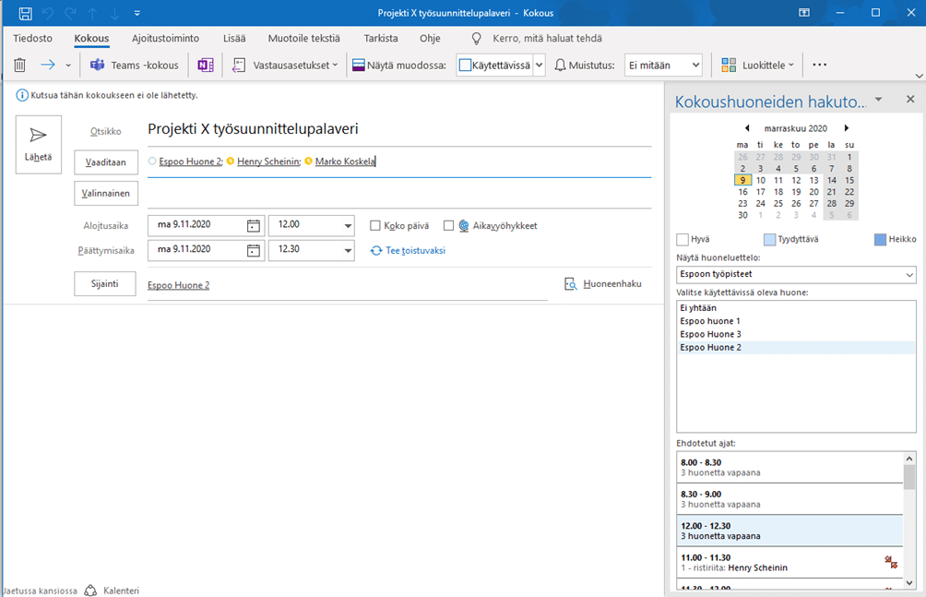Open the start date calendar picker icon
The height and width of the screenshot is (597, 926).
click(x=253, y=225)
